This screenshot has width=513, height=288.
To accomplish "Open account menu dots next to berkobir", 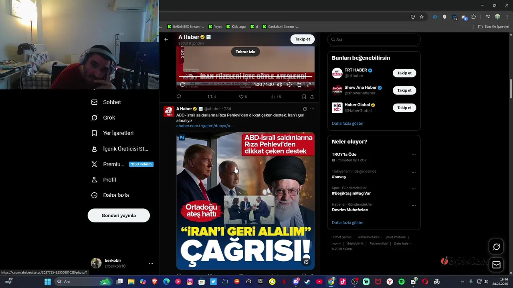I will point(151,263).
